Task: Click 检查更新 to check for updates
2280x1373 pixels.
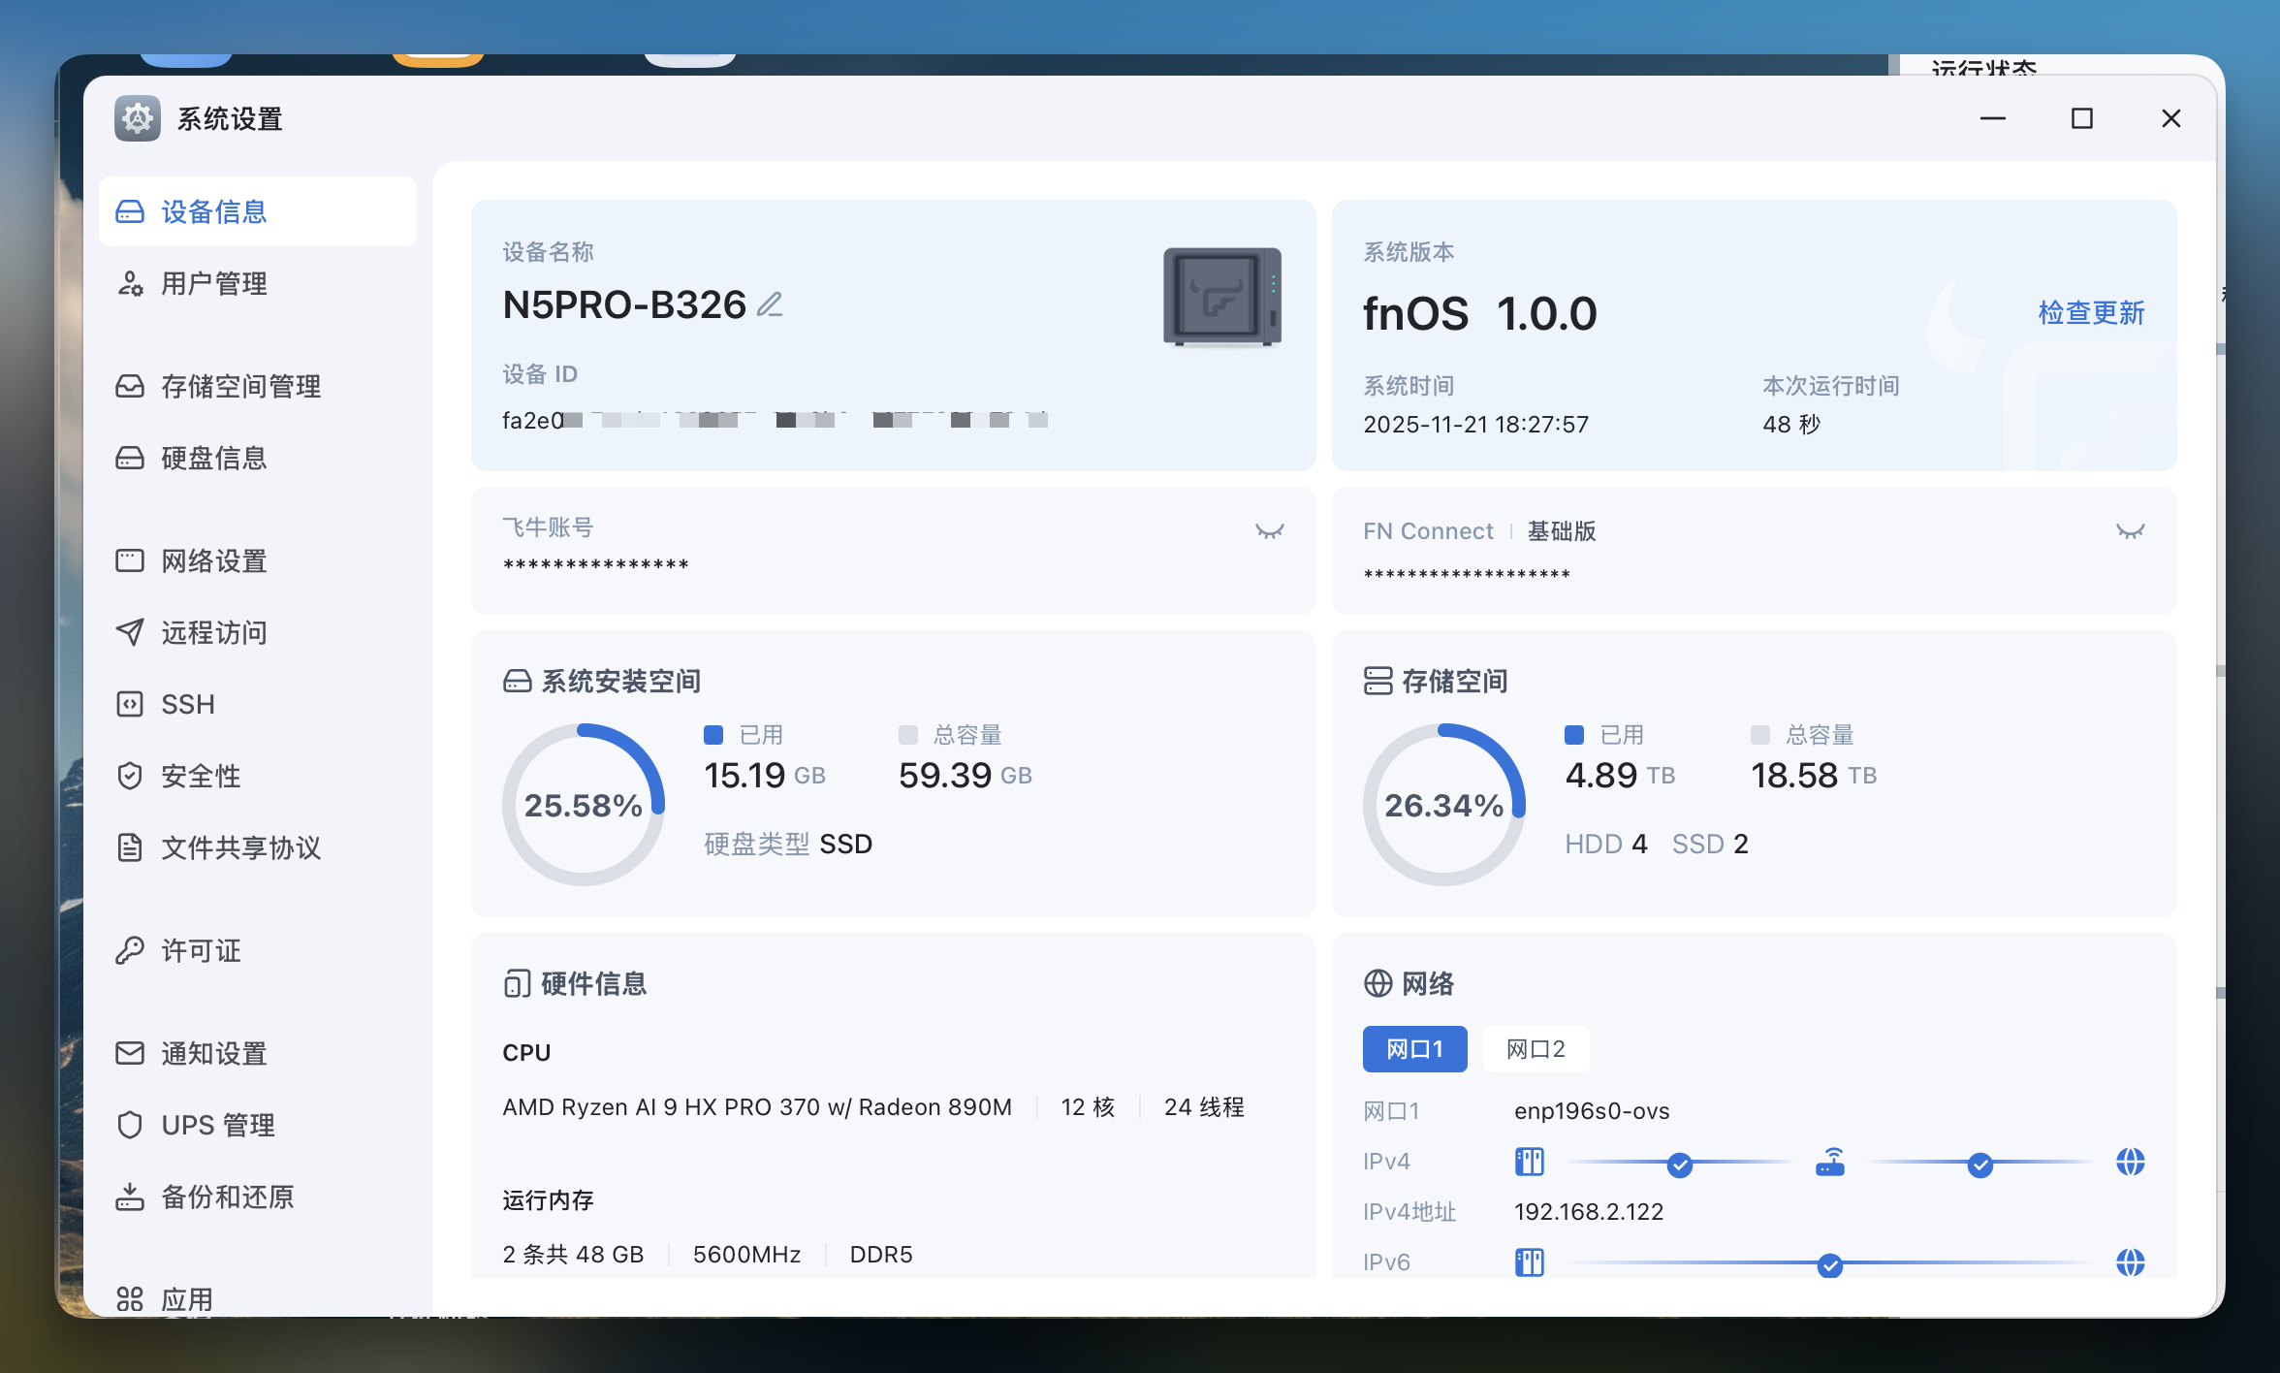Action: click(2091, 312)
